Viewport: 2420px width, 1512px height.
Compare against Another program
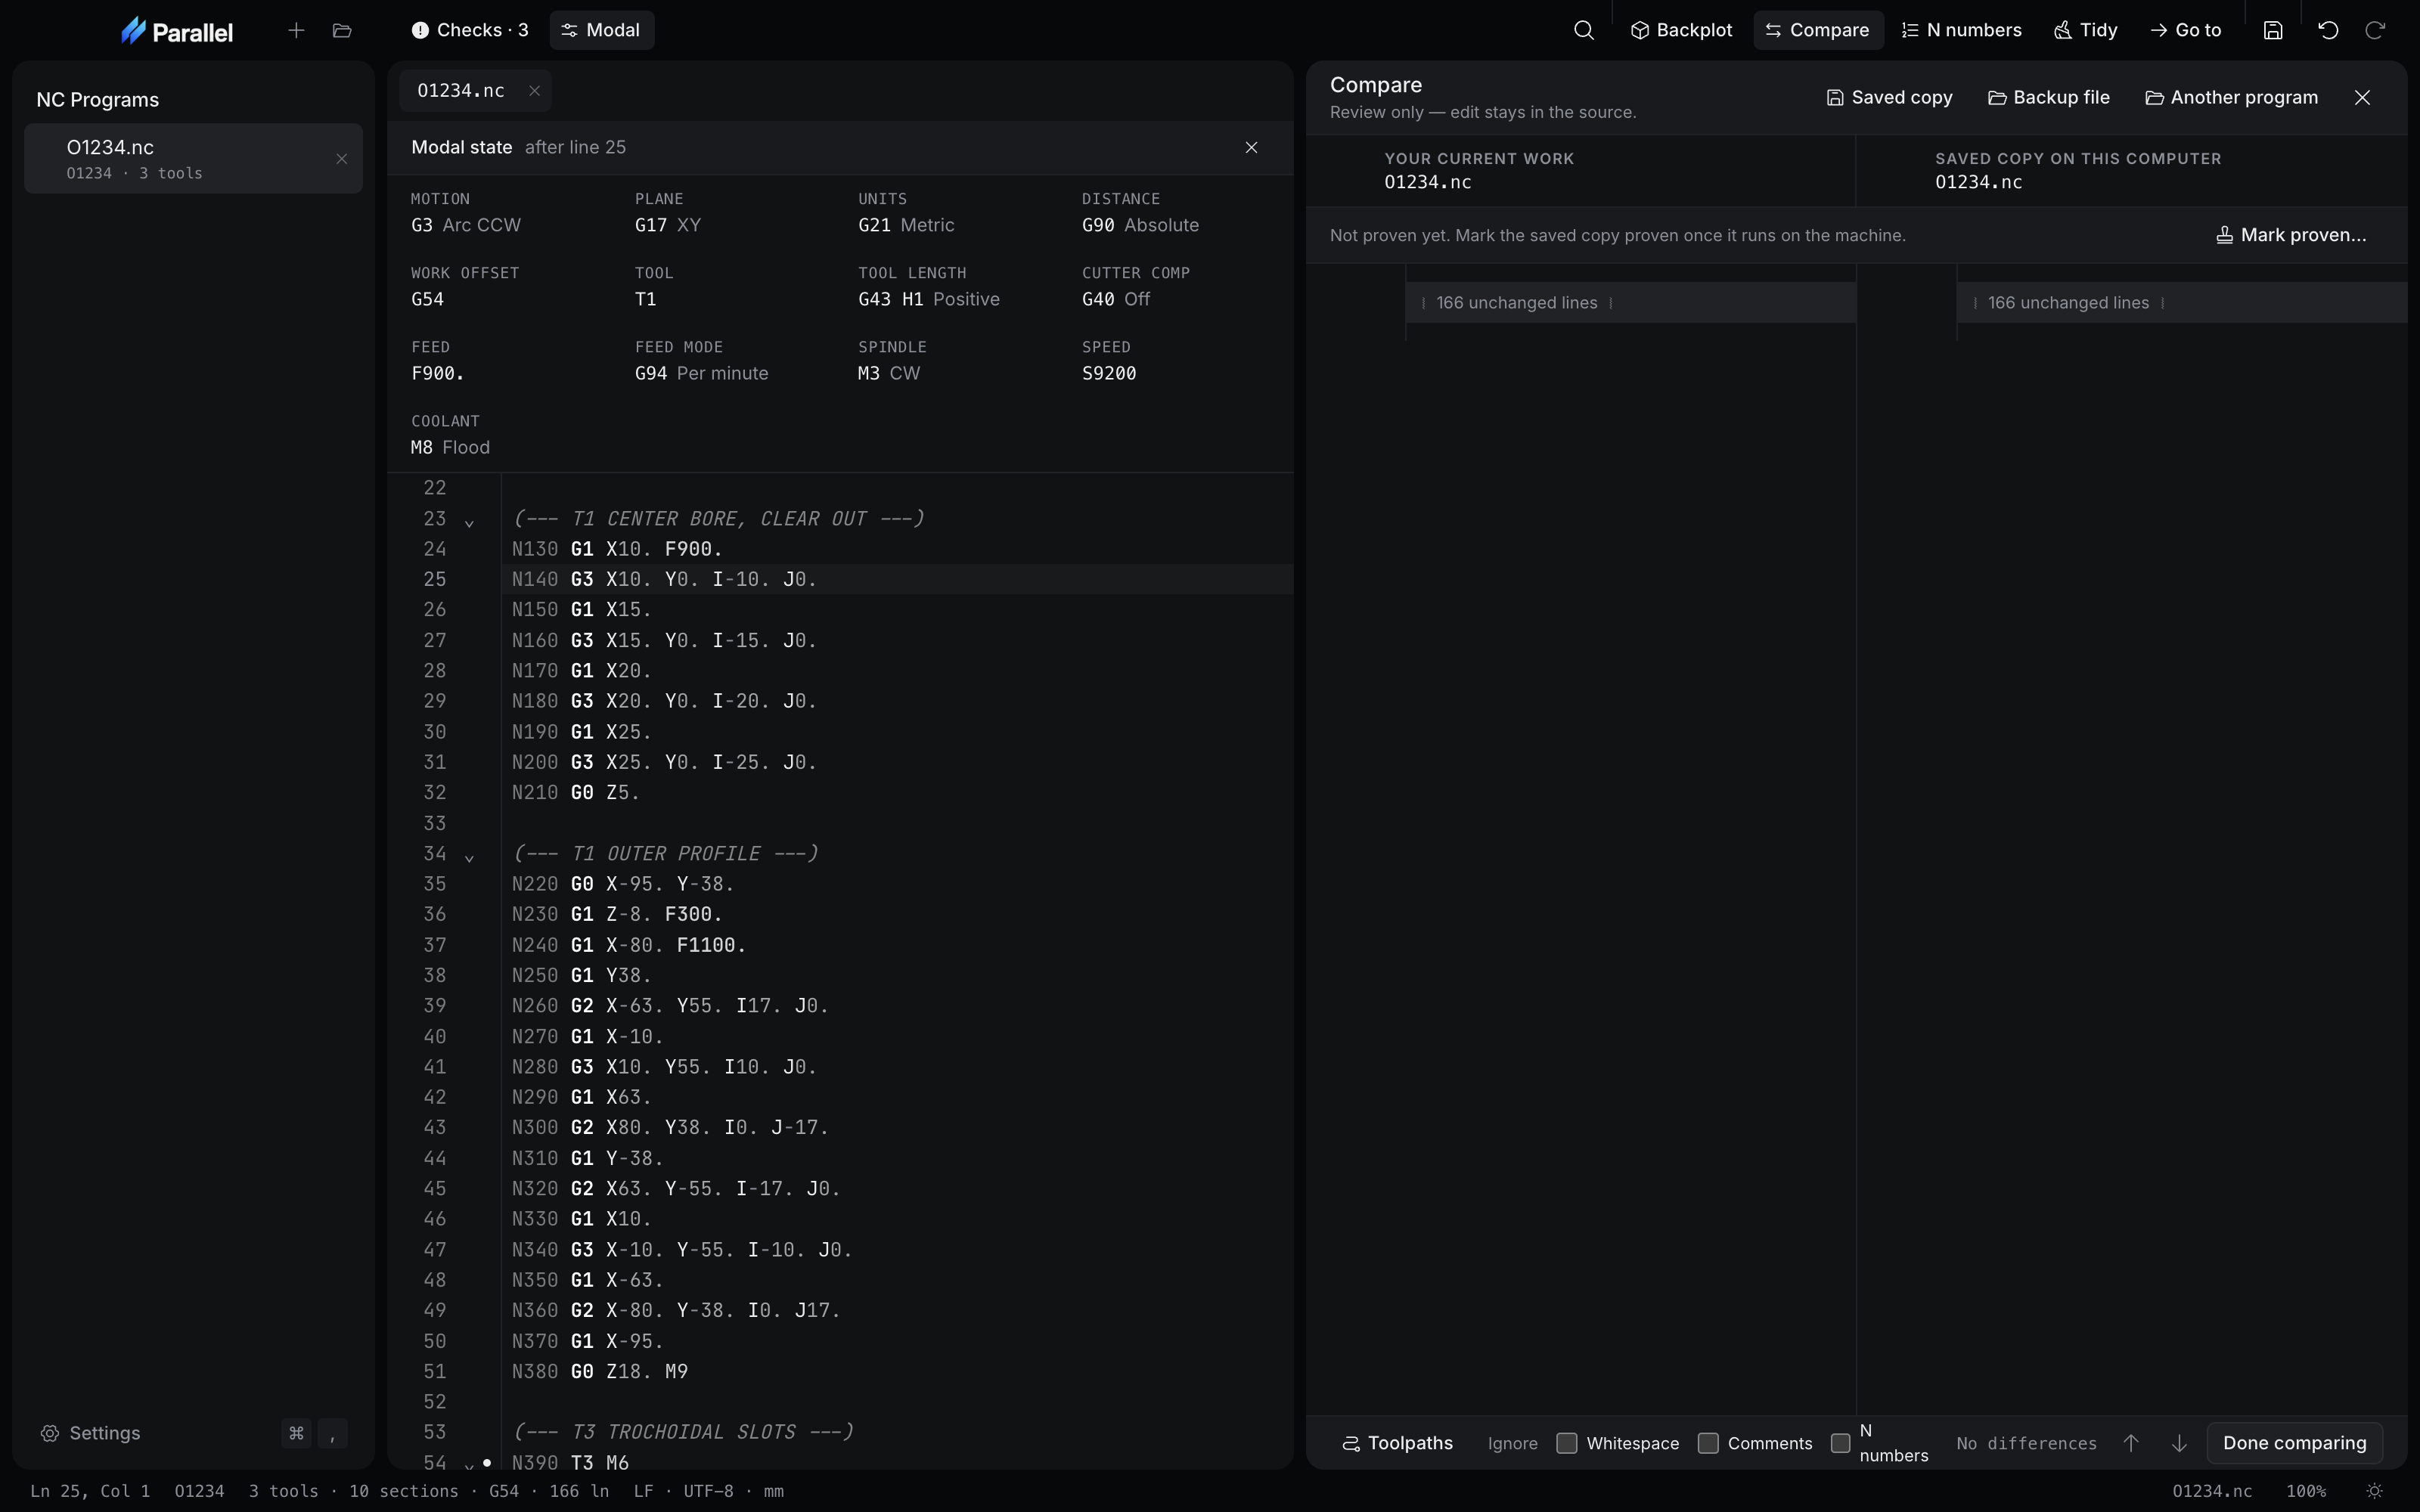[2231, 97]
